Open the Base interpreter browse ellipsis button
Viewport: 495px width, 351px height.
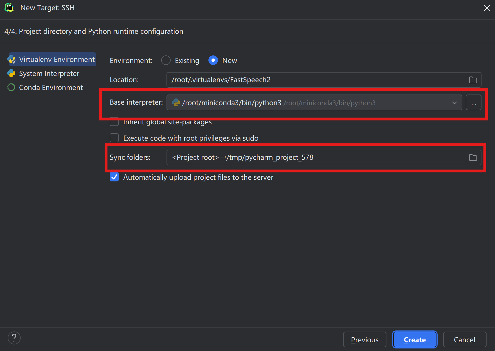474,103
